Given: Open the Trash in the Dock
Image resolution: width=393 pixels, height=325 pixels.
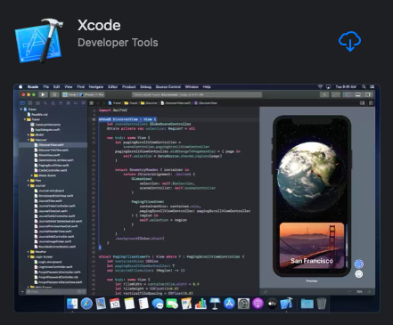Looking at the screenshot, I should [x=321, y=304].
